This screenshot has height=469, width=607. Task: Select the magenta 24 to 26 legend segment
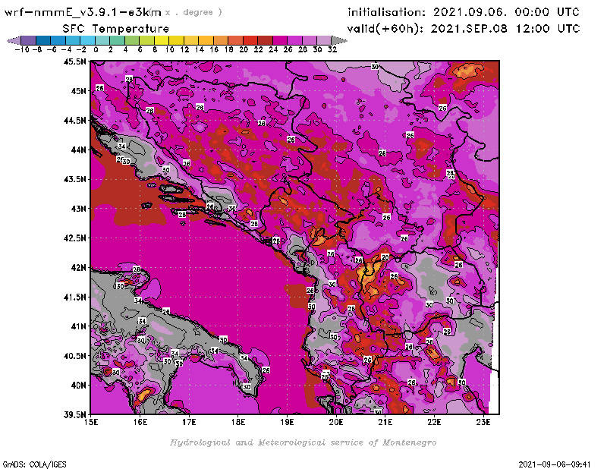[x=280, y=40]
